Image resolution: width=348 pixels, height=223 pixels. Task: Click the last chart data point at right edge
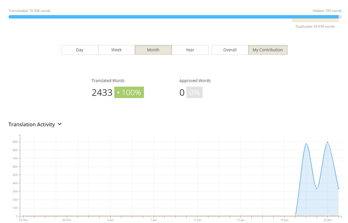(x=338, y=188)
